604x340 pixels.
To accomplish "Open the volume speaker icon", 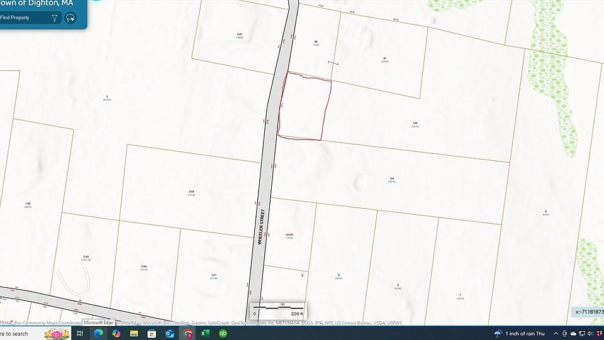I will coord(590,334).
